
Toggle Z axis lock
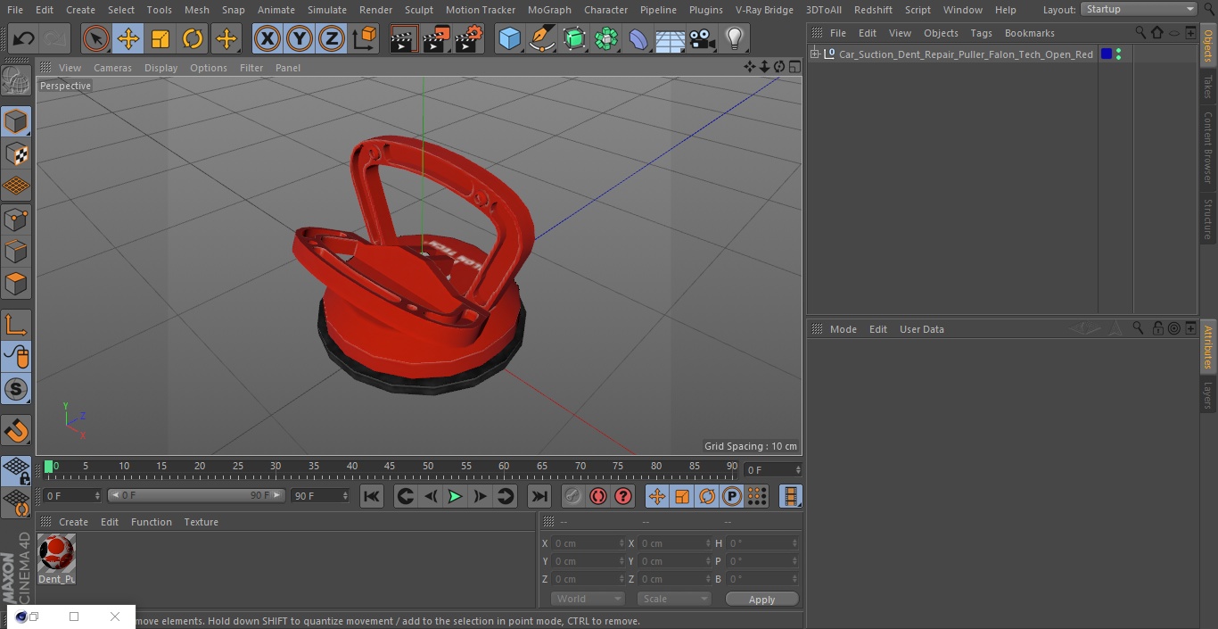click(331, 38)
